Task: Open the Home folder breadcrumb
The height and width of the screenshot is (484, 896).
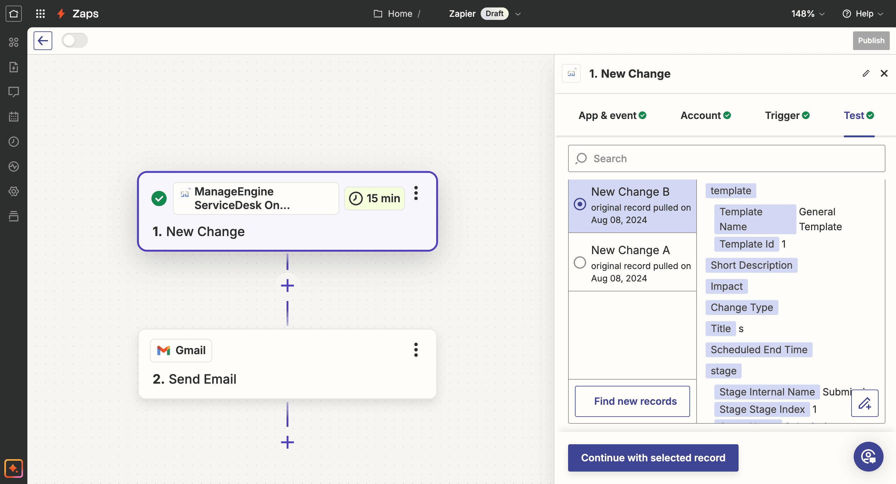Action: (x=393, y=14)
